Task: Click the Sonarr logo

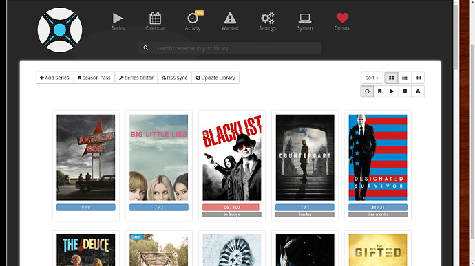Action: [60, 30]
